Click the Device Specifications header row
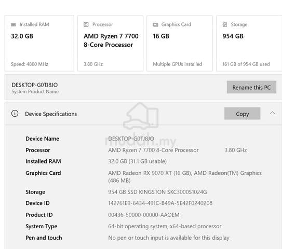 pyautogui.click(x=143, y=114)
